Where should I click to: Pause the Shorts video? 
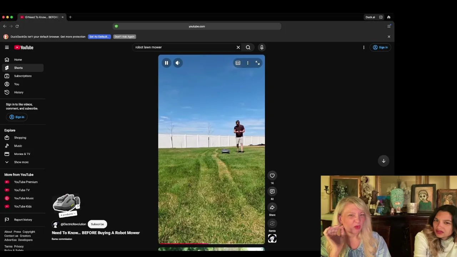tap(166, 63)
